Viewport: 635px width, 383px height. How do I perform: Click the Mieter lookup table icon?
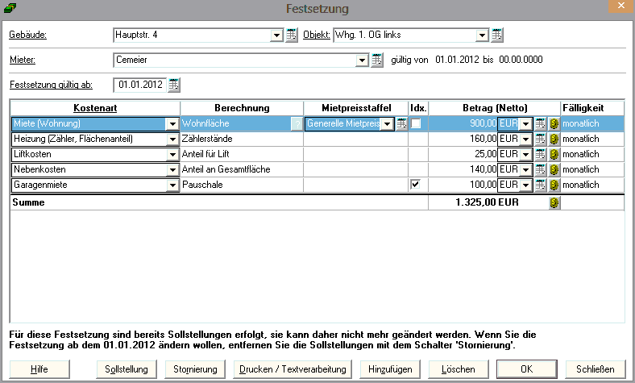click(376, 60)
